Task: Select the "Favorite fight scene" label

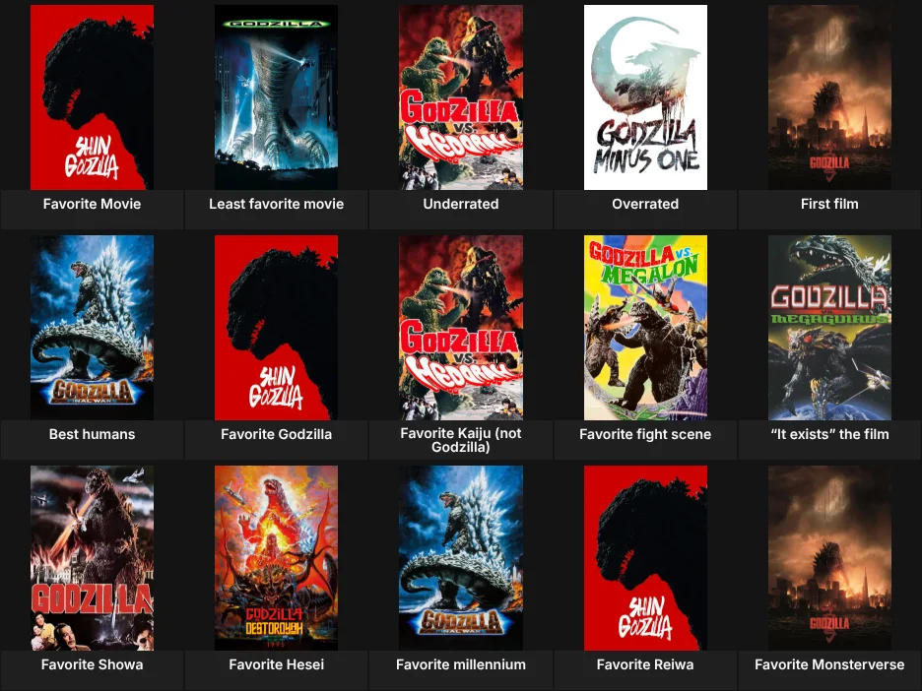Action: (x=645, y=434)
